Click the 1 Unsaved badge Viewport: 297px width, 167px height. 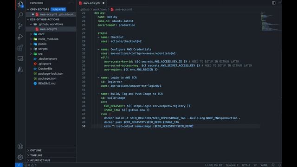pos(58,9)
